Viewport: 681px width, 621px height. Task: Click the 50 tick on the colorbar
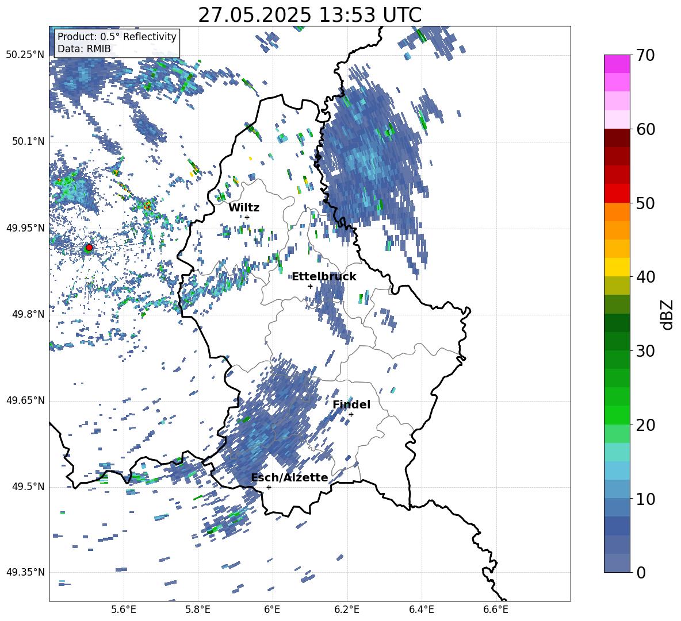(645, 203)
